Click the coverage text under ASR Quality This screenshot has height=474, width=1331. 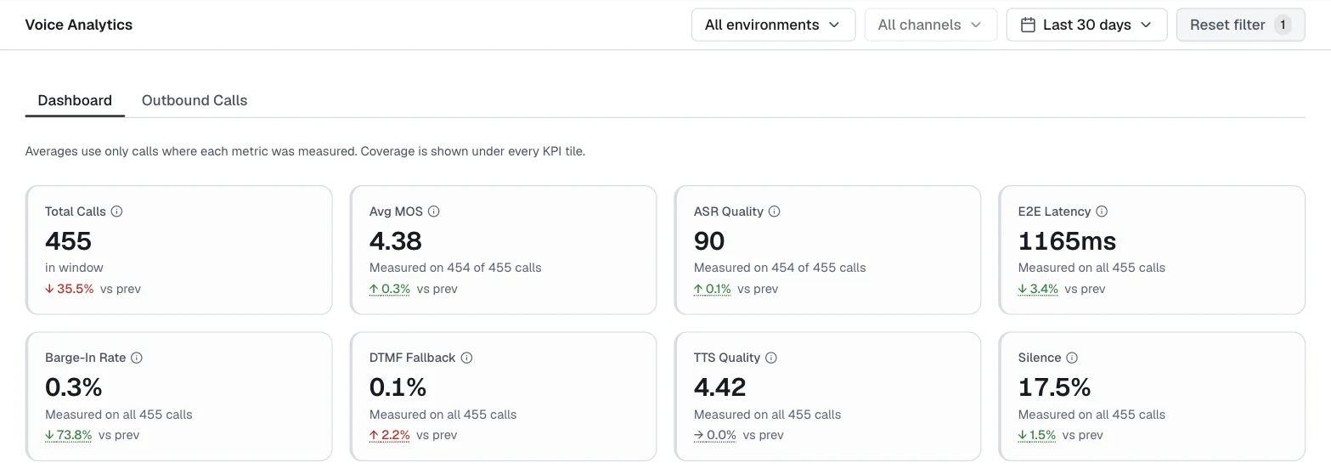click(x=780, y=268)
